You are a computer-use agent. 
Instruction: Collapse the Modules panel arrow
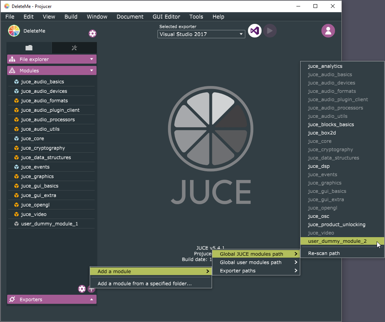tap(92, 70)
